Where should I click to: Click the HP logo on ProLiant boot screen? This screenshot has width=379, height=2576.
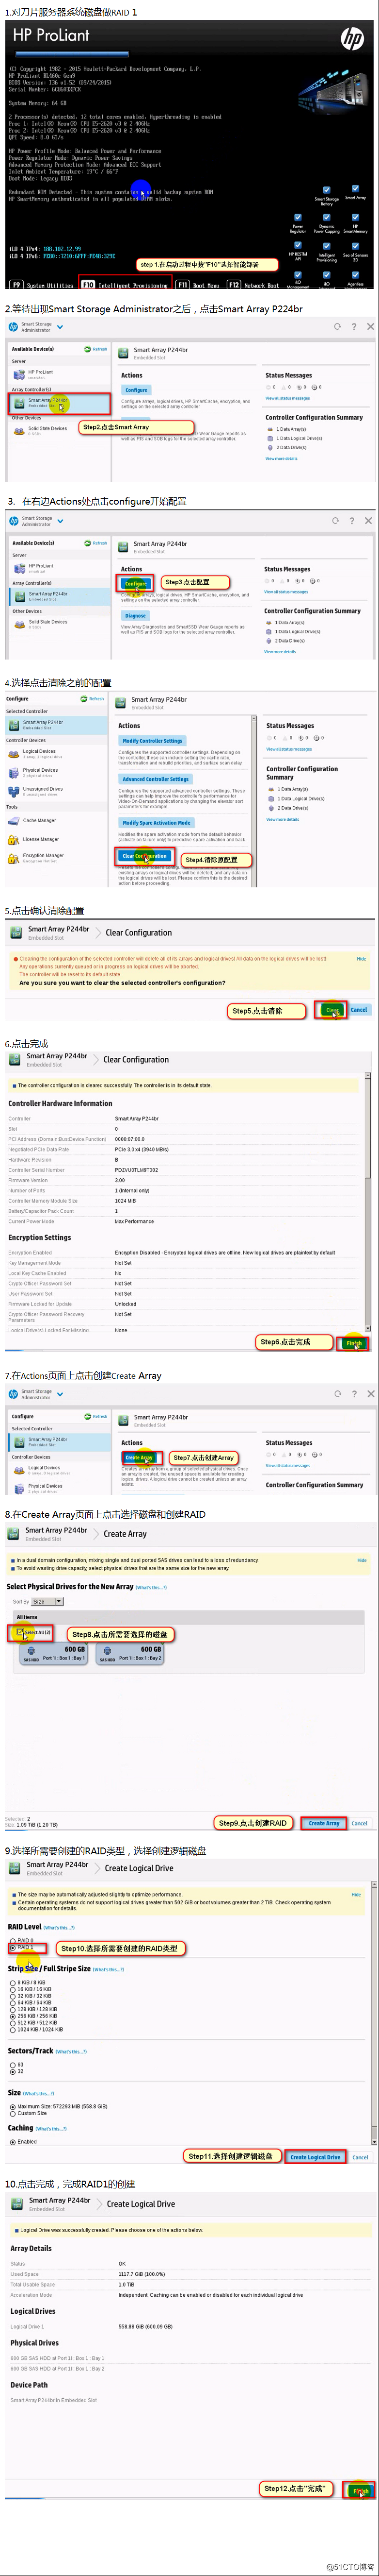[x=352, y=39]
